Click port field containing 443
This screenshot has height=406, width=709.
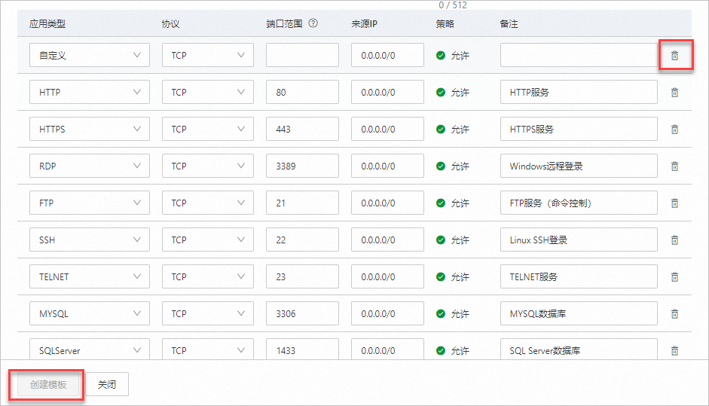302,130
